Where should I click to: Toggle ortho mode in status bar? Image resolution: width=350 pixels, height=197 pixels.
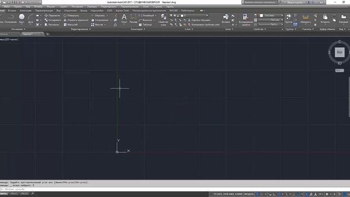pyautogui.click(x=275, y=194)
